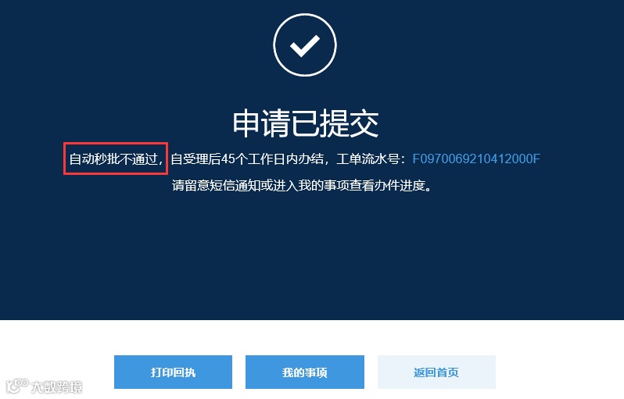This screenshot has height=399, width=624.
Task: Click the 大数跨境 watermark text
Action: coord(56,387)
